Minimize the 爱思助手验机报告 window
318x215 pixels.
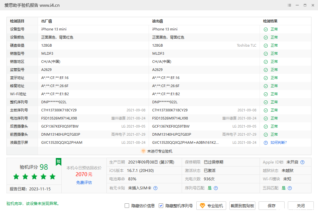[297, 5]
